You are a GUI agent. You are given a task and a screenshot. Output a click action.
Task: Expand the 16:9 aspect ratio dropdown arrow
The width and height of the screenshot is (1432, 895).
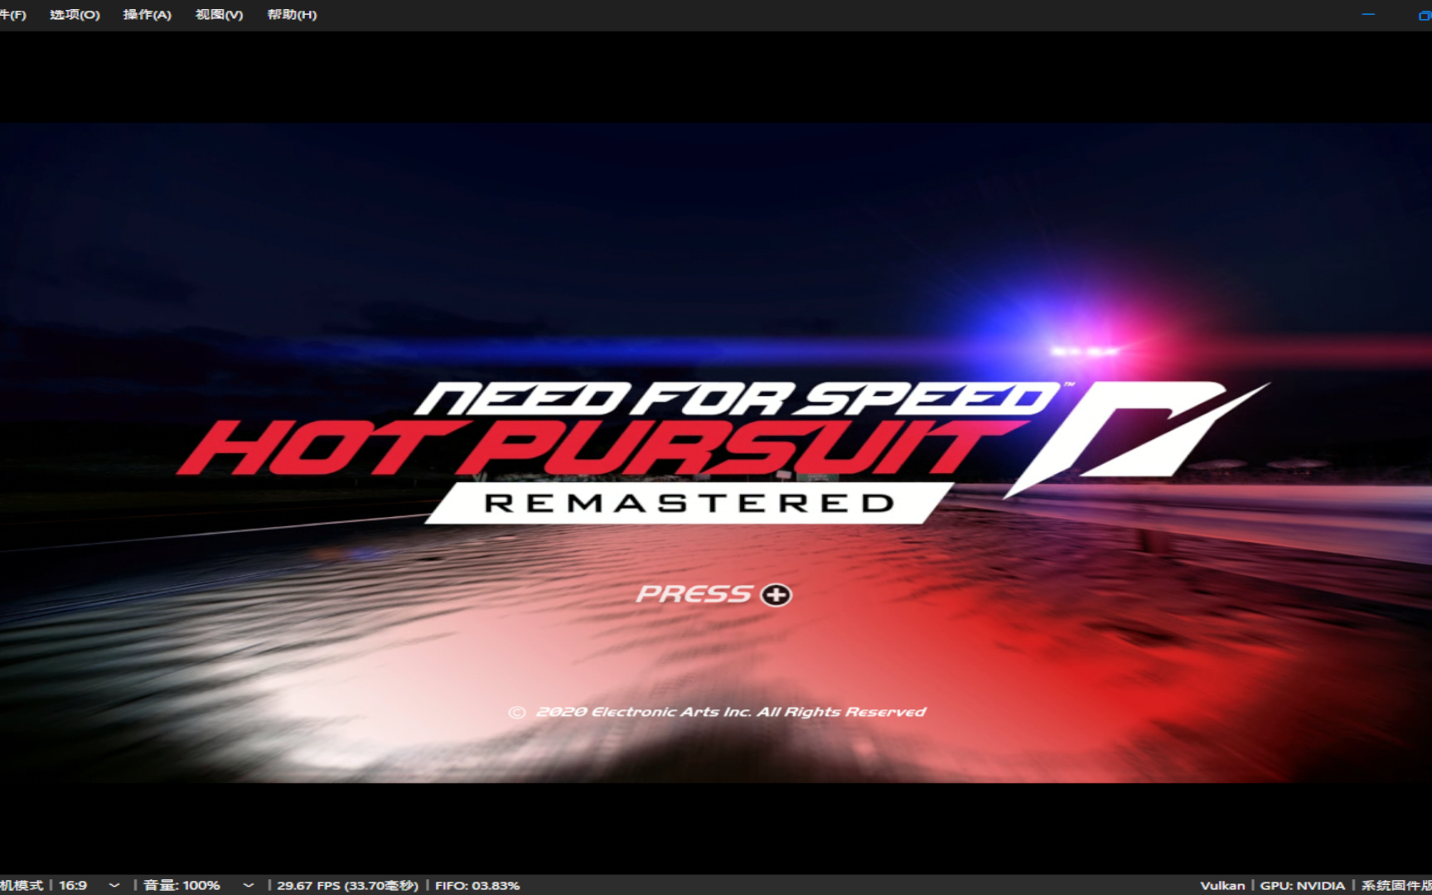point(114,885)
